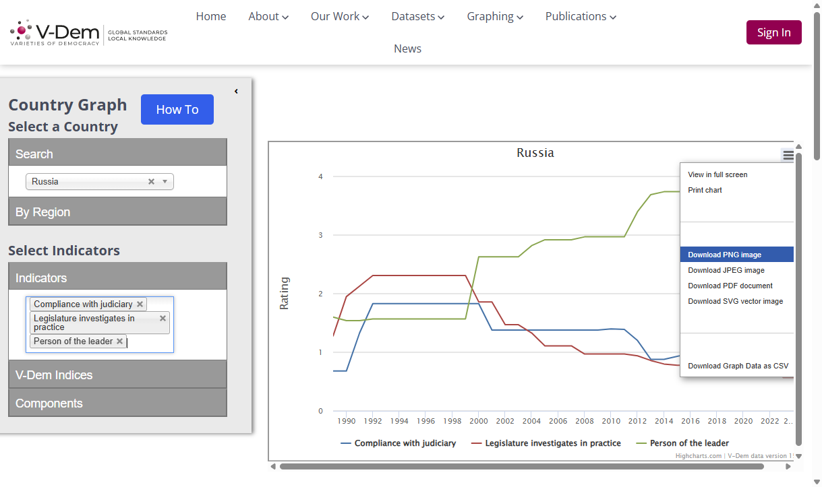Go to the Home page
Viewport: 822px width, 487px height.
[x=211, y=16]
